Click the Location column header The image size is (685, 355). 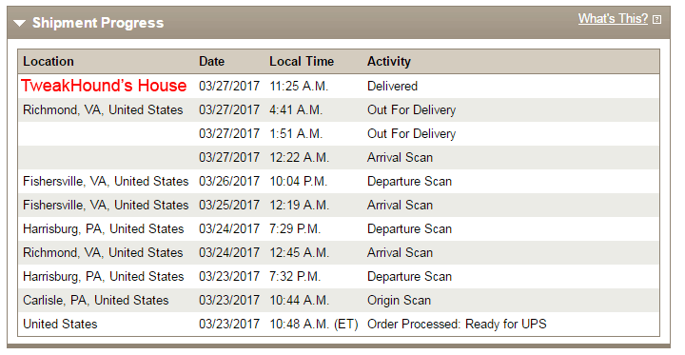49,62
